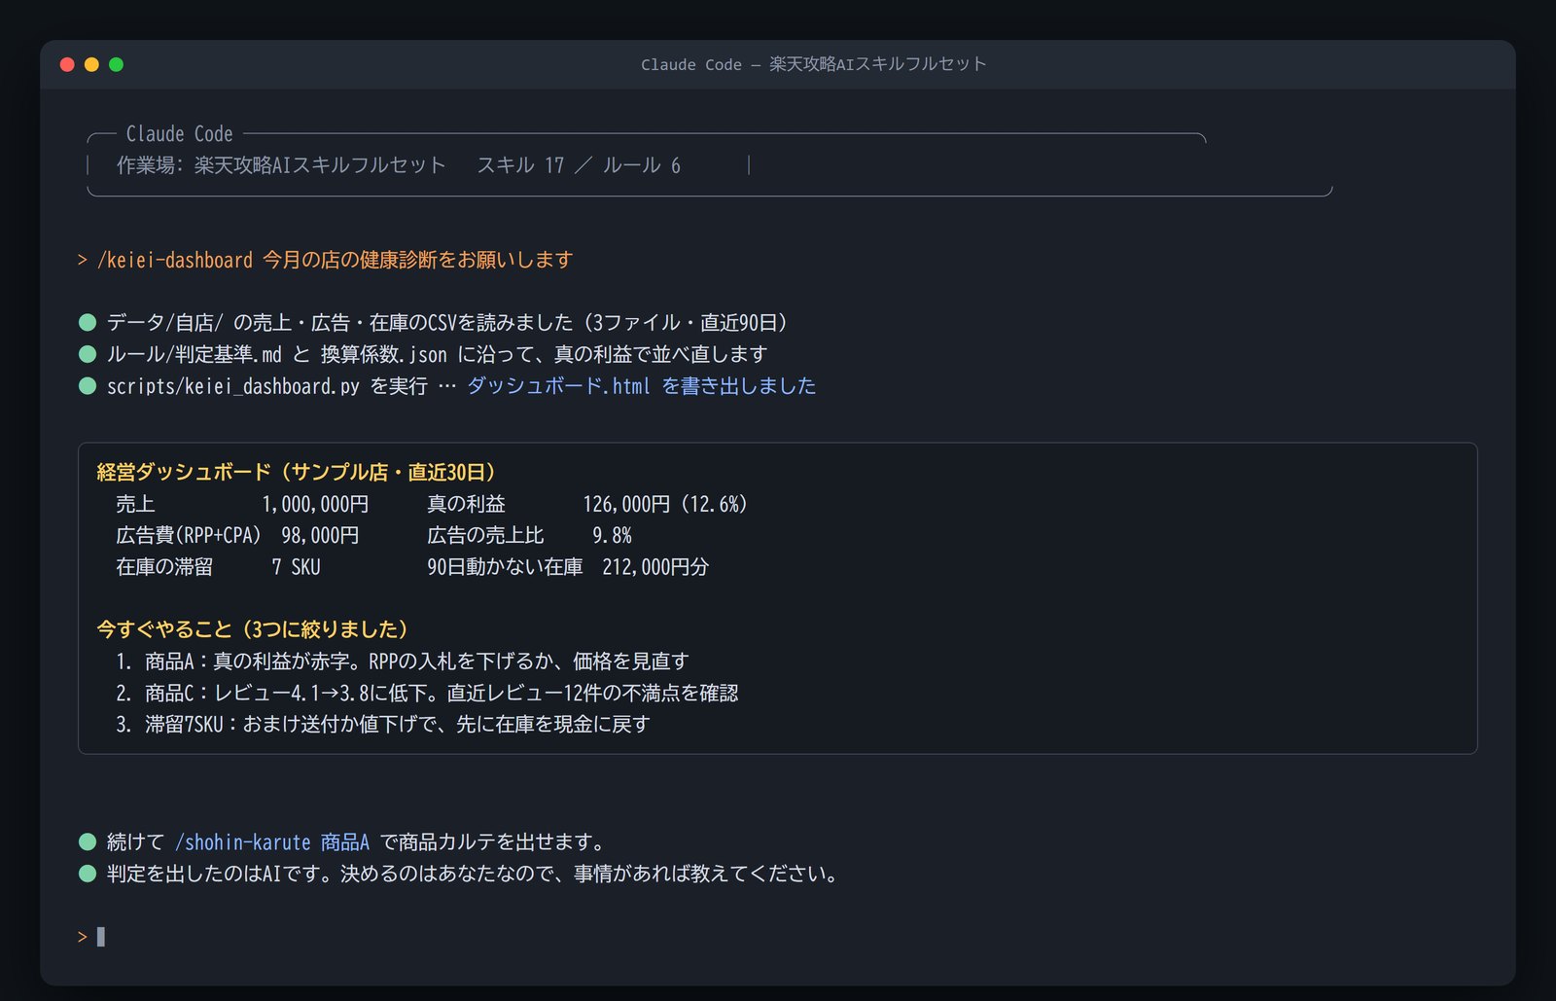Click the green bullet beside 判定を出したのはAI line
Image resolution: width=1556 pixels, height=1001 pixels.
pos(88,874)
